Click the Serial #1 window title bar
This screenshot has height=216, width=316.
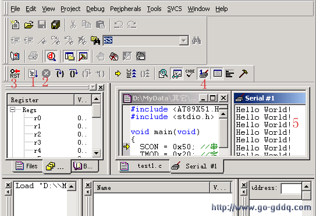[x=269, y=98]
